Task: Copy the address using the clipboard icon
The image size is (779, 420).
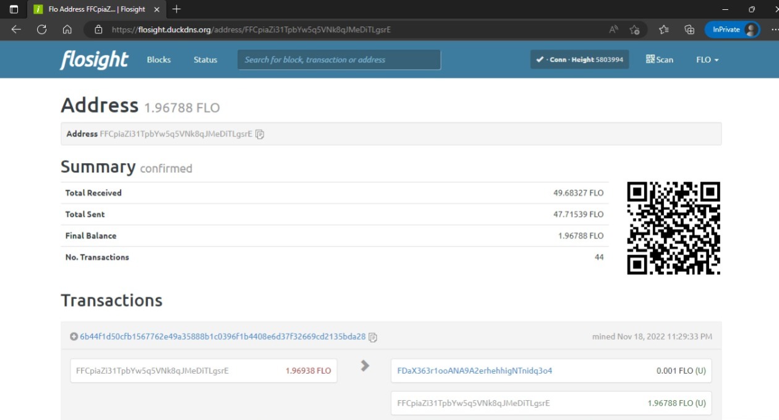Action: tap(260, 134)
